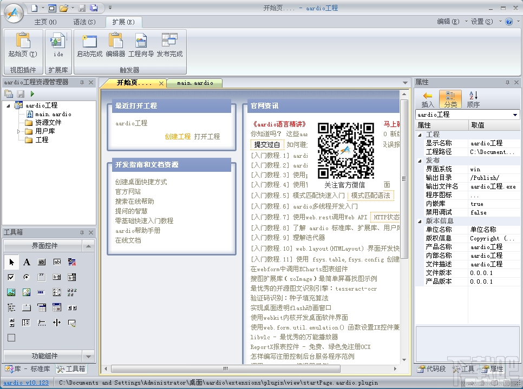Select the tree view control in toolbox
The image size is (523, 389).
(x=11, y=307)
